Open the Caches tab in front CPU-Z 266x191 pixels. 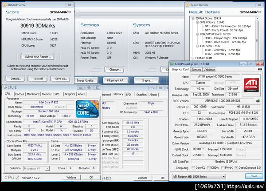pos(20,94)
